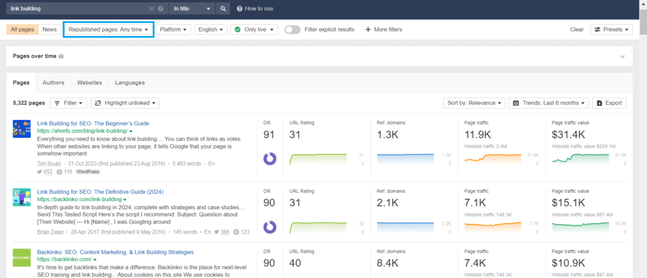Open The Definitive Guide (2024) result title
This screenshot has height=278, width=647.
[100, 192]
